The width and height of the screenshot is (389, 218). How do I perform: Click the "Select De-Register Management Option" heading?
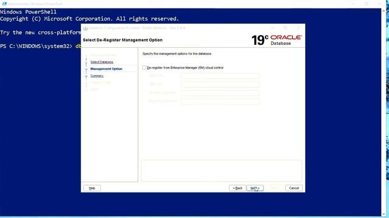click(123, 40)
